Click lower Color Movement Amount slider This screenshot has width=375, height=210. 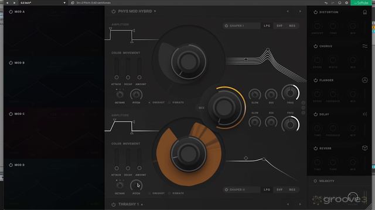click(139, 159)
